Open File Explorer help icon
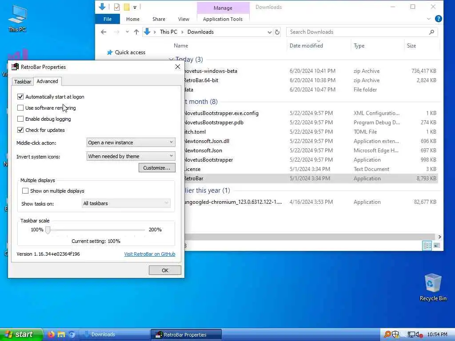The height and width of the screenshot is (341, 455). click(x=439, y=19)
